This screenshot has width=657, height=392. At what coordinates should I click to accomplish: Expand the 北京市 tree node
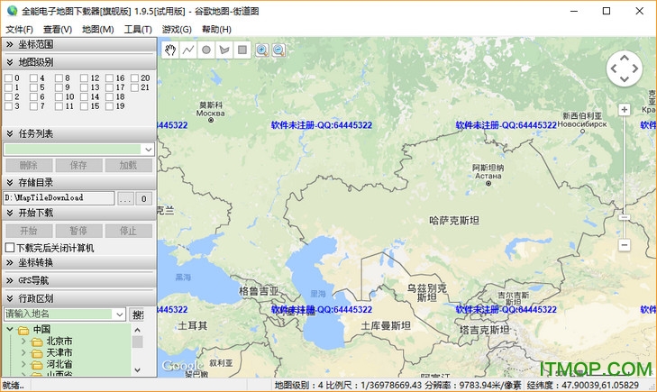(x=23, y=342)
